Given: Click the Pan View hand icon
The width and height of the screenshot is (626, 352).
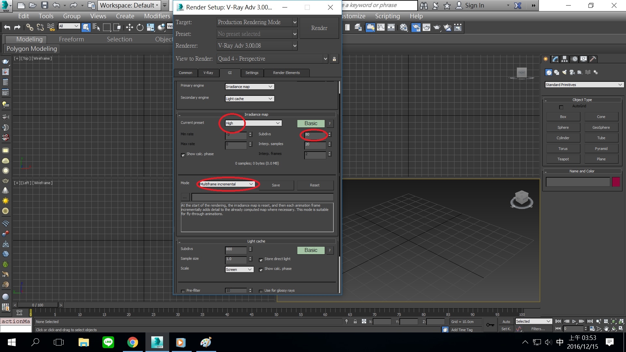Looking at the screenshot, I should (x=606, y=329).
